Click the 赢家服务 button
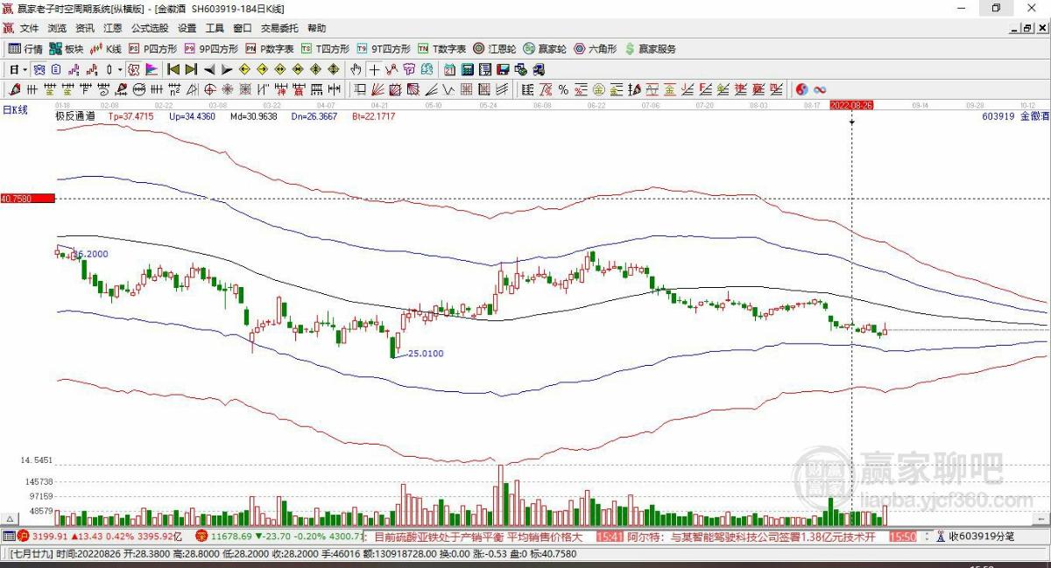 tap(650, 49)
